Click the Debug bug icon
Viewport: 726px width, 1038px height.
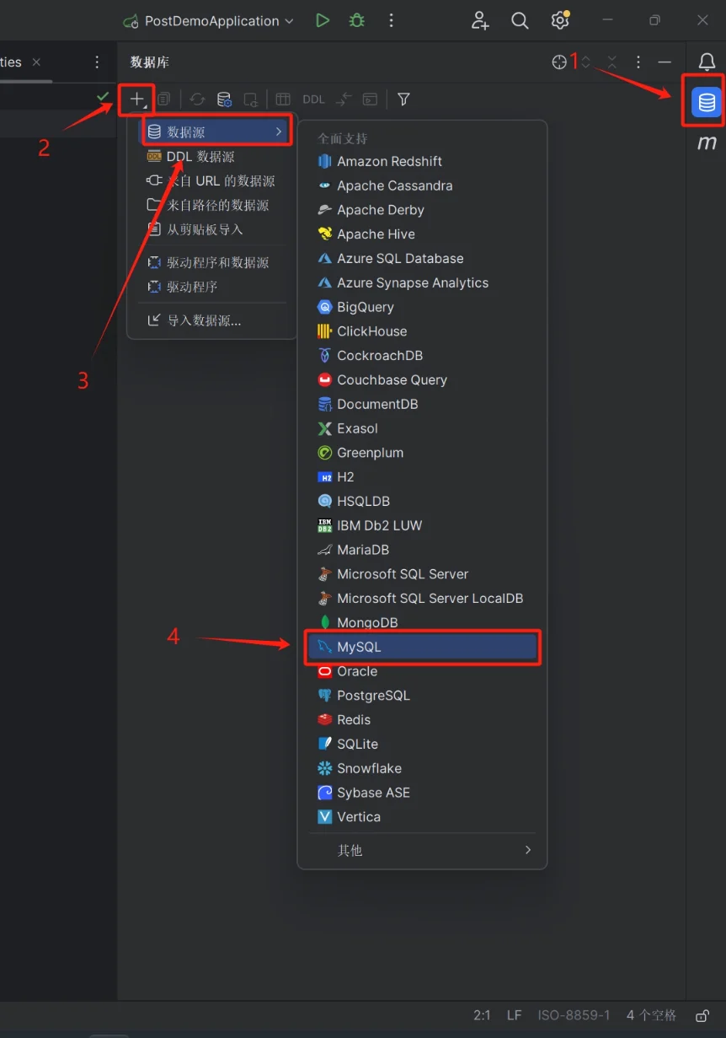357,21
